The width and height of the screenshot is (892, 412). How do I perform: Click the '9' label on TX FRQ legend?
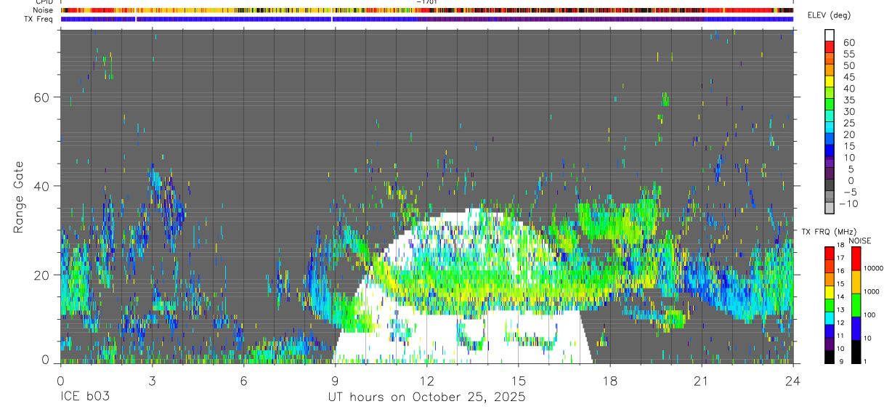pyautogui.click(x=841, y=362)
